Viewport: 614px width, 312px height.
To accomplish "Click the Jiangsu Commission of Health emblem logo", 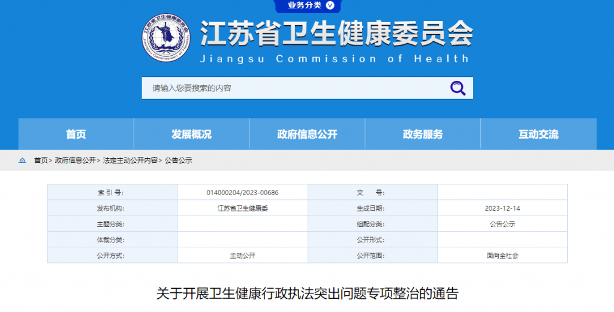I will coord(167,38).
